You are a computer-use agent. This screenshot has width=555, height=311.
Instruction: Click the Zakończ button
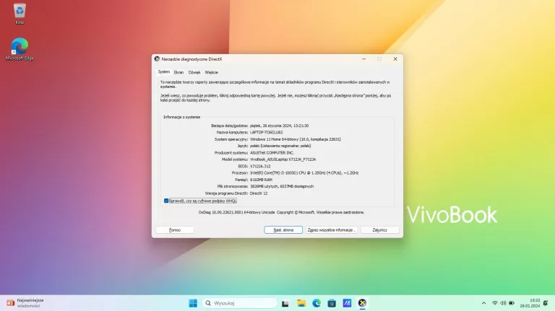(380, 230)
